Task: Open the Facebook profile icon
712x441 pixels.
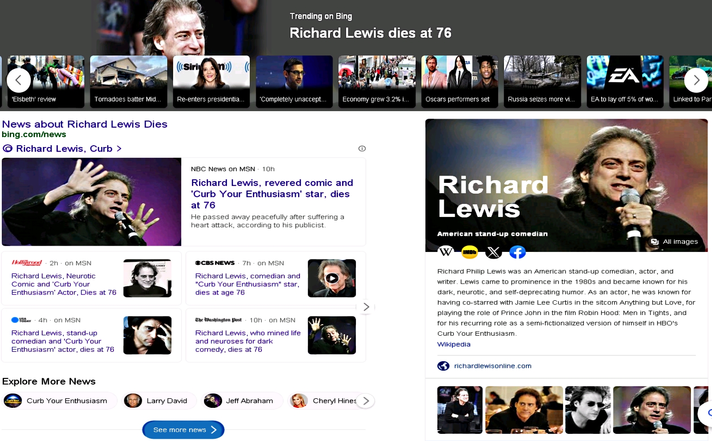Action: 517,252
